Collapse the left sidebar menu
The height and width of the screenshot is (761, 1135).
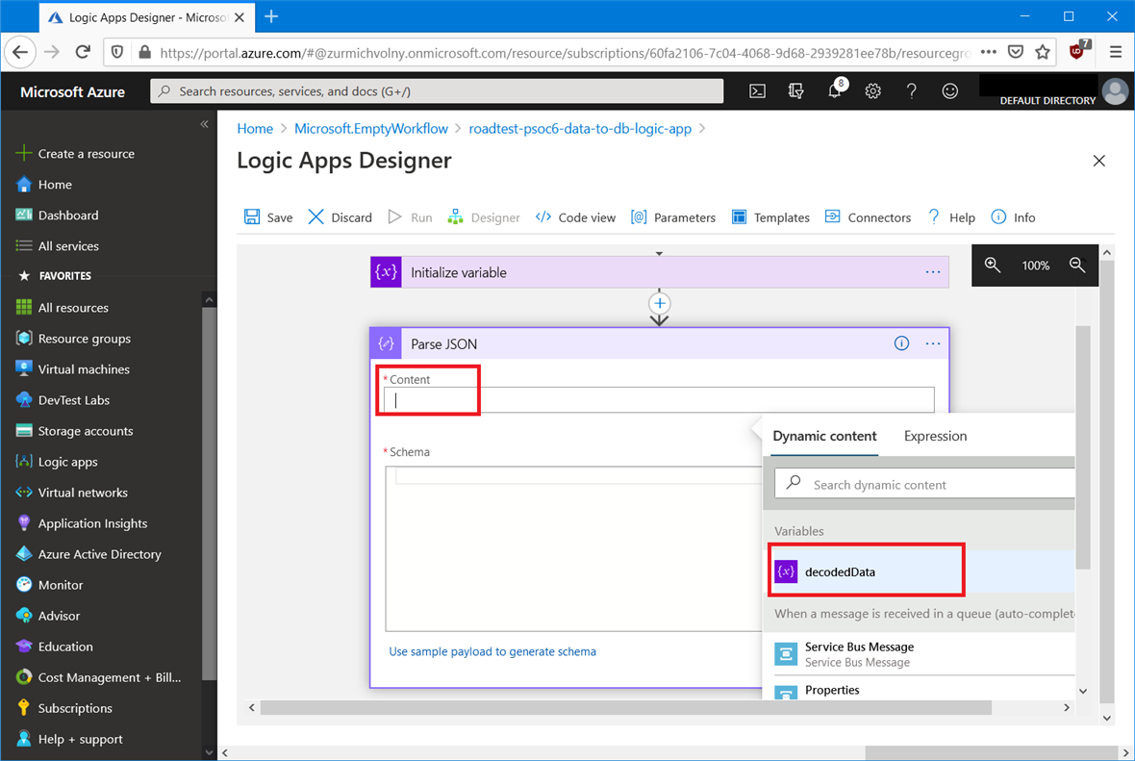pyautogui.click(x=204, y=124)
